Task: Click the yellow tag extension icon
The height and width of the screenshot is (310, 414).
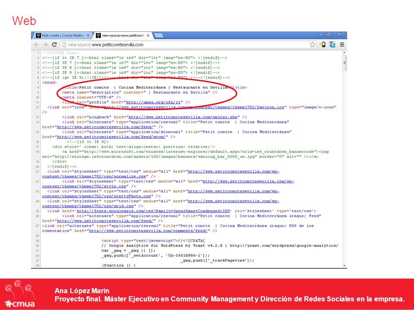Action: [x=323, y=44]
